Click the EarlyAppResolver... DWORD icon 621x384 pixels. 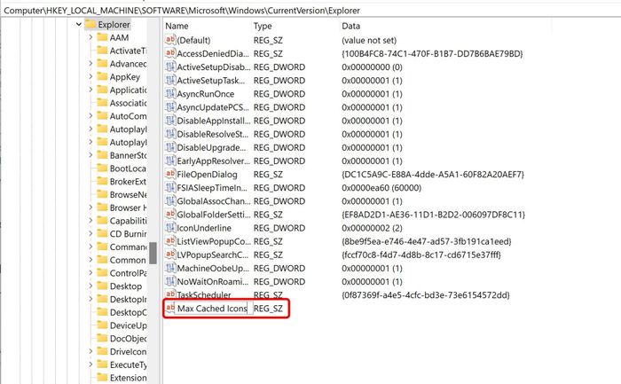[170, 161]
